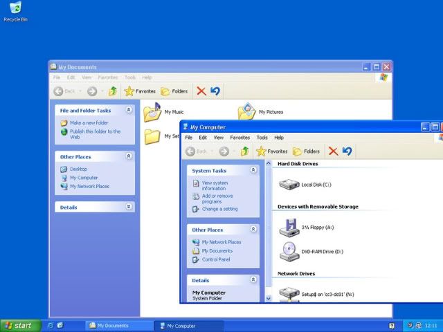Click Change a setting link
This screenshot has height=332, width=443.
coord(220,209)
